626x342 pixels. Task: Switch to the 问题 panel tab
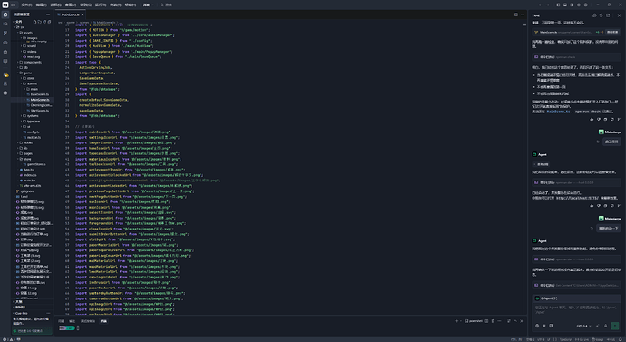[x=61, y=321]
